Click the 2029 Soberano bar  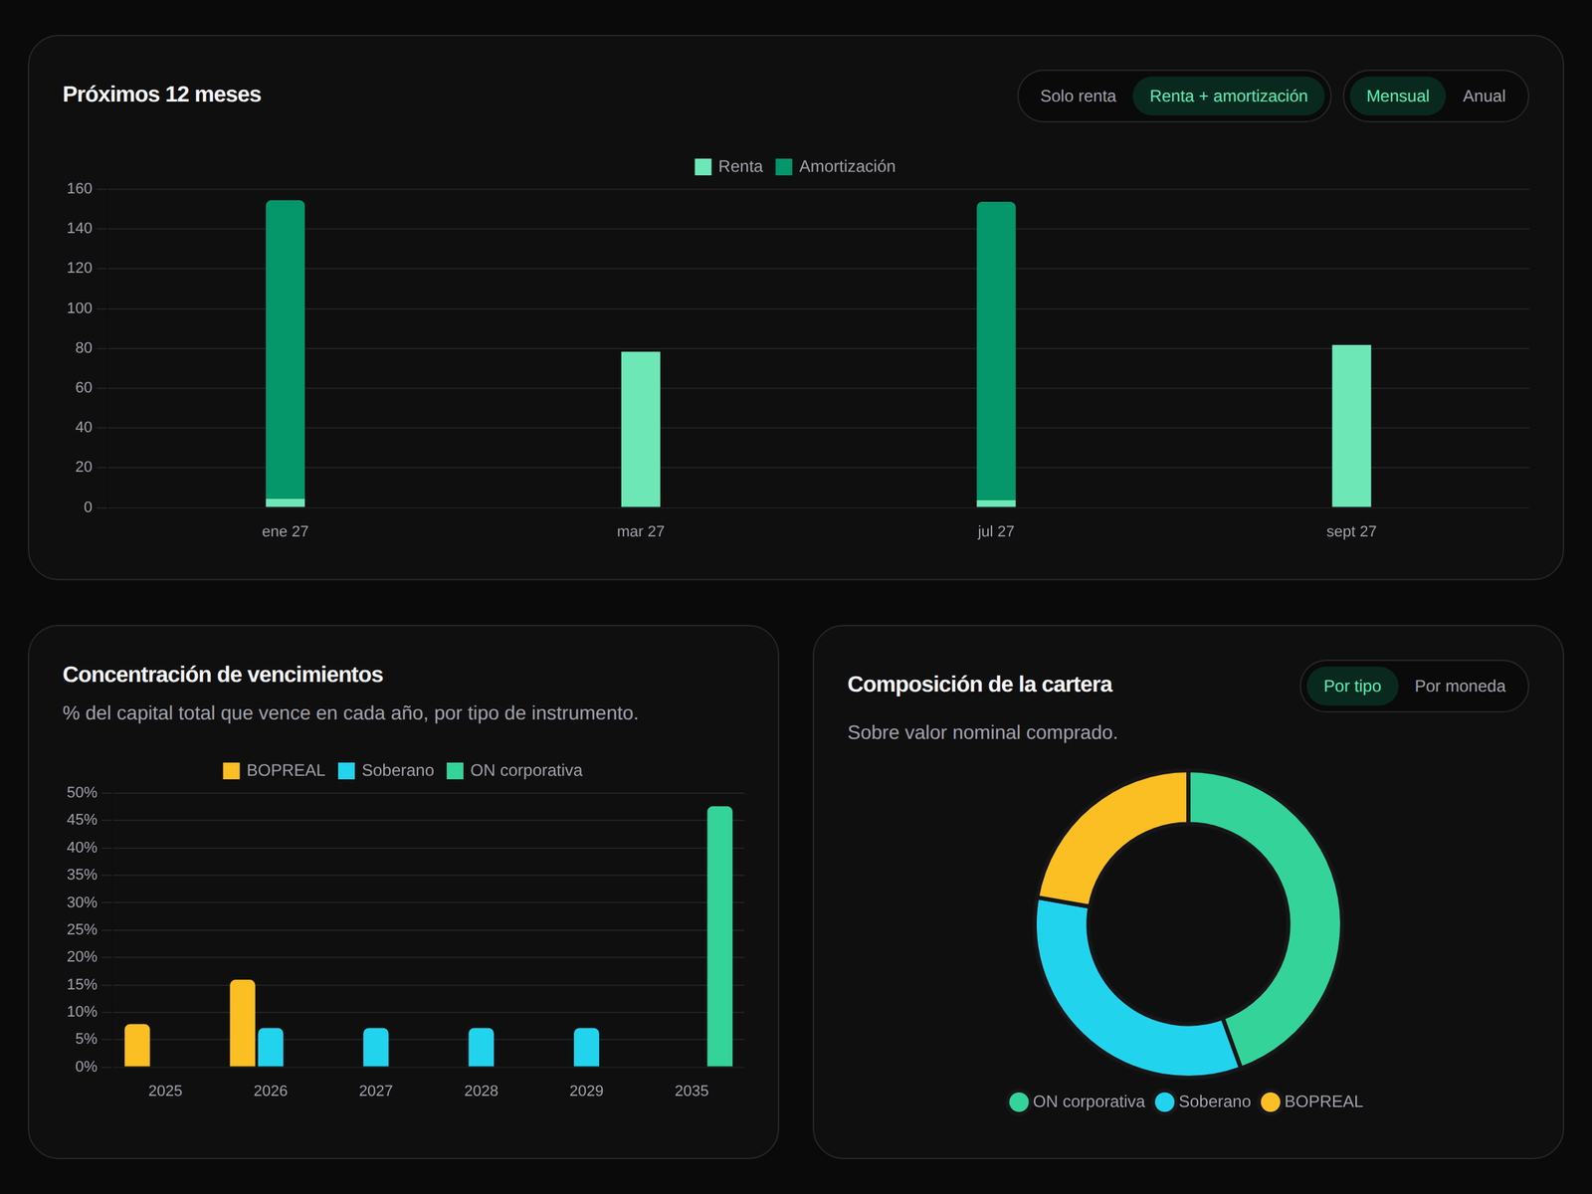click(x=587, y=1048)
